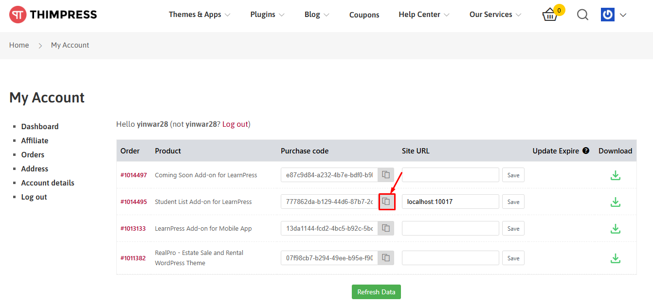653x304 pixels.
Task: Save site URL for order #1014495
Action: click(x=513, y=202)
